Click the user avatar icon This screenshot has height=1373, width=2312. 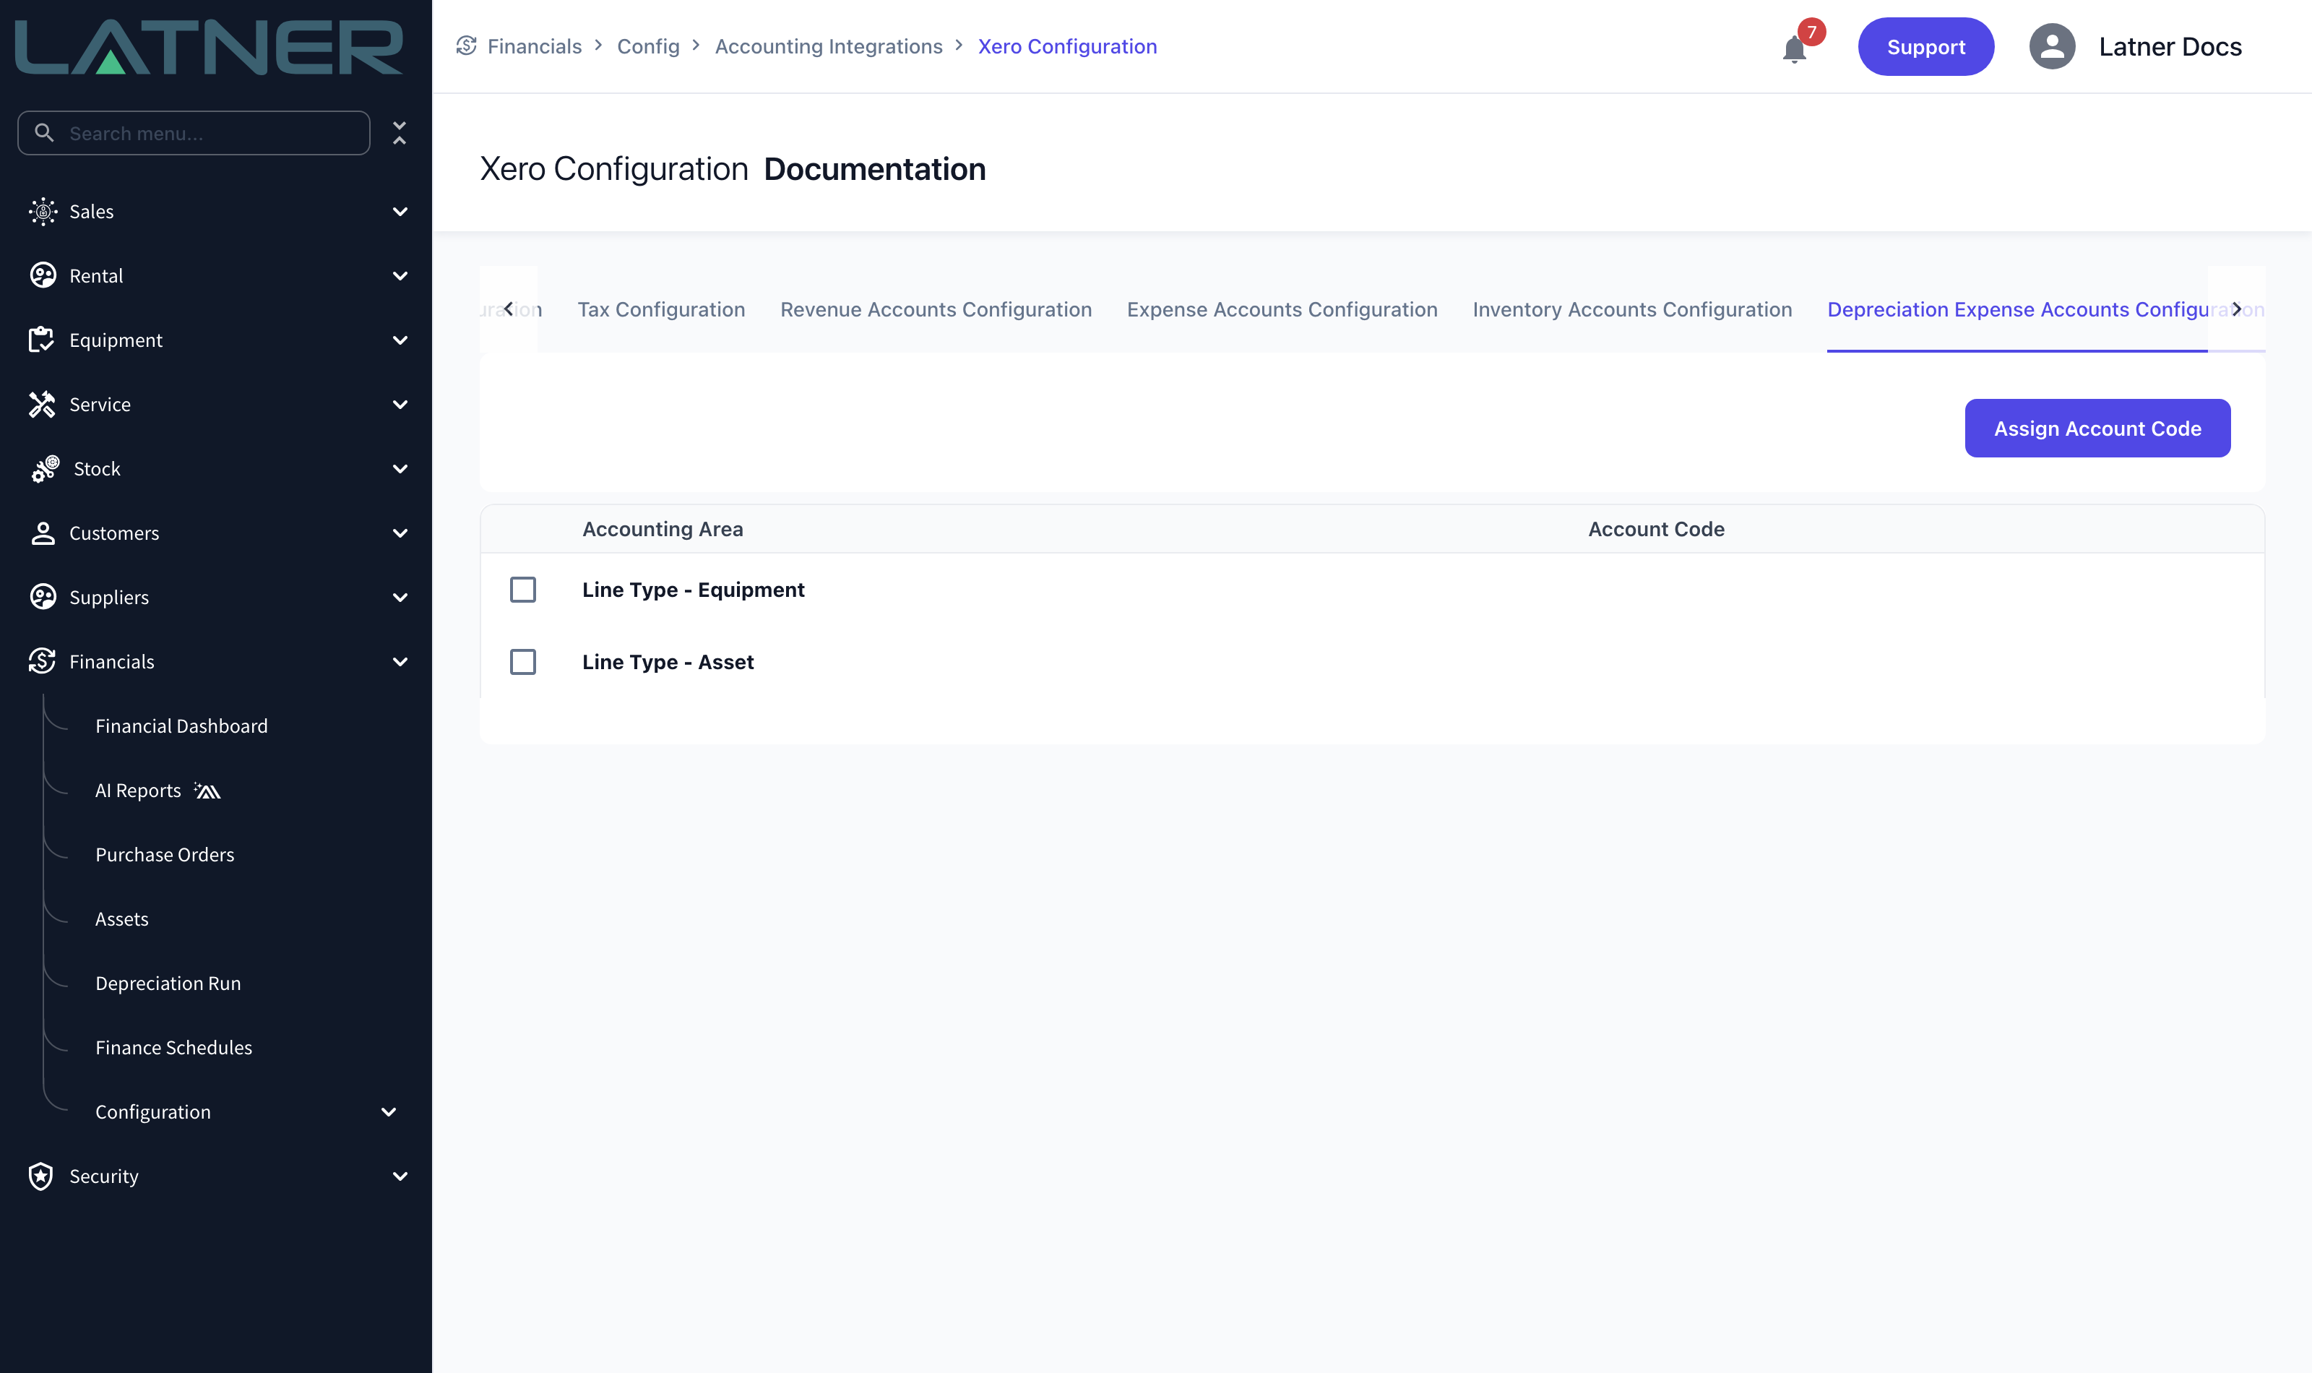point(2051,46)
